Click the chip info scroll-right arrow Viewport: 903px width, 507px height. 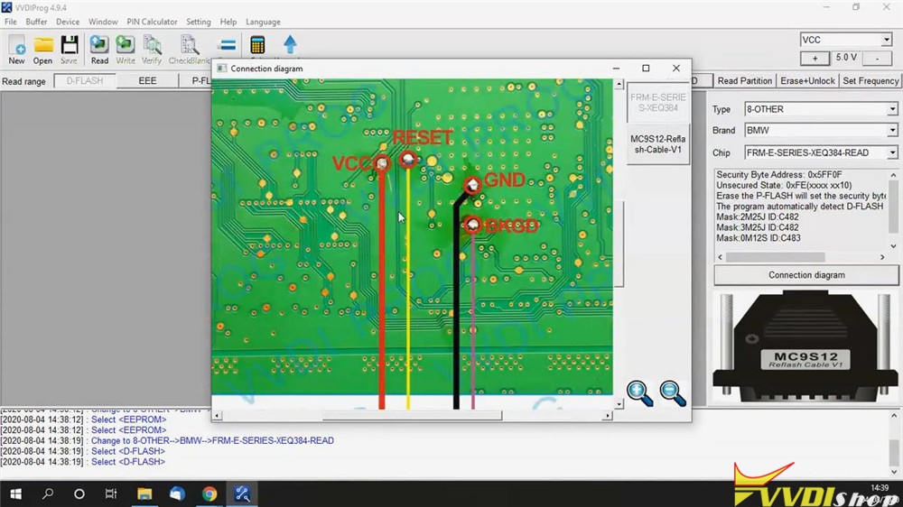click(882, 257)
